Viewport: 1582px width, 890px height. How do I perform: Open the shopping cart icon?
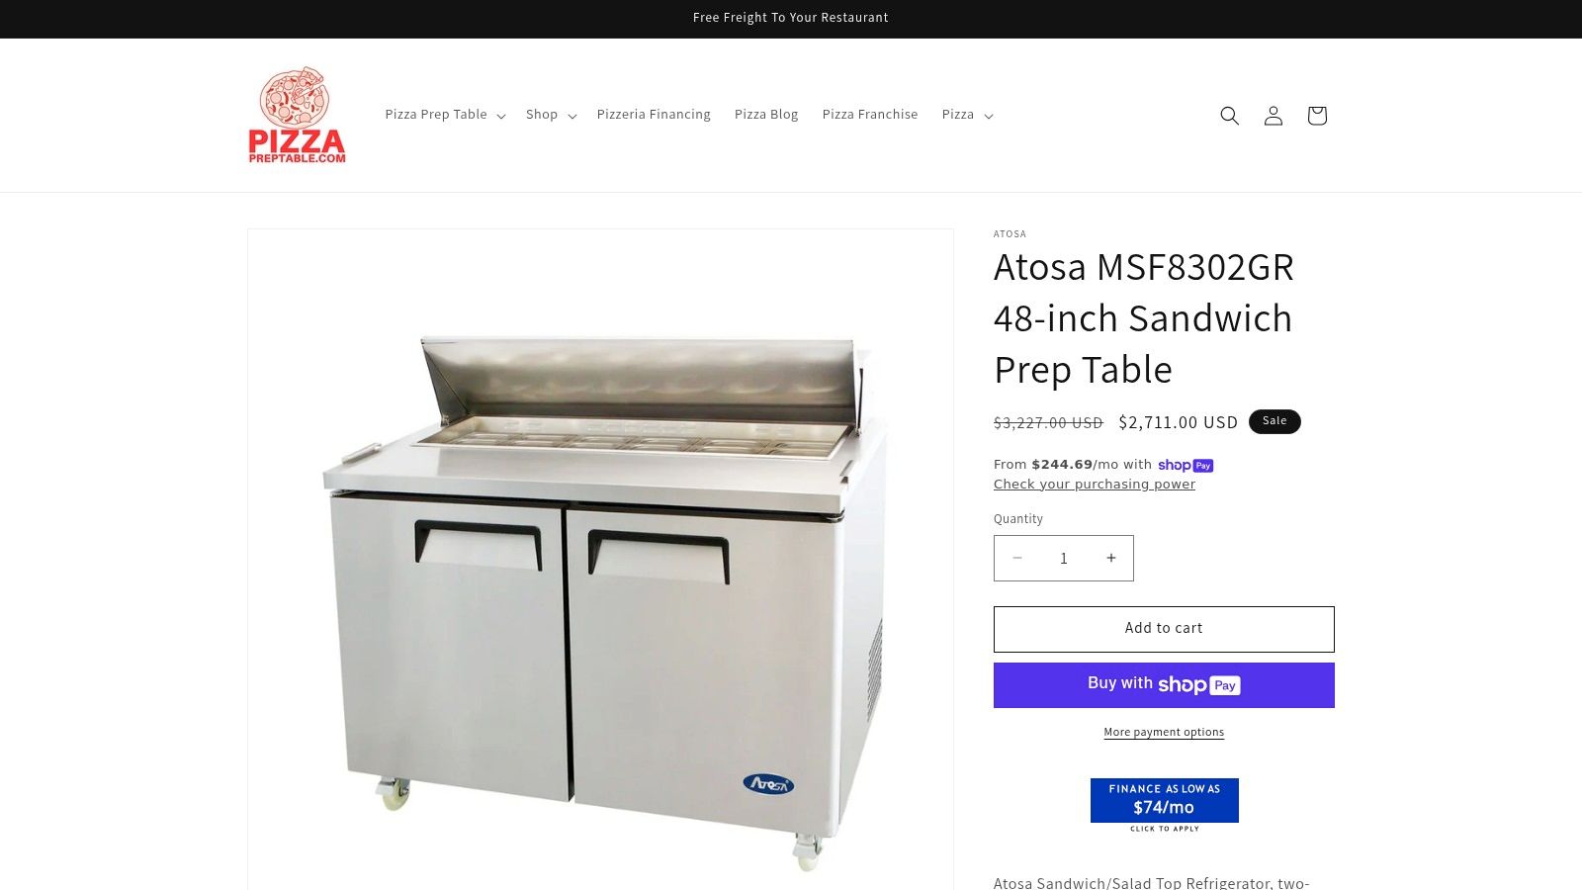(1317, 116)
